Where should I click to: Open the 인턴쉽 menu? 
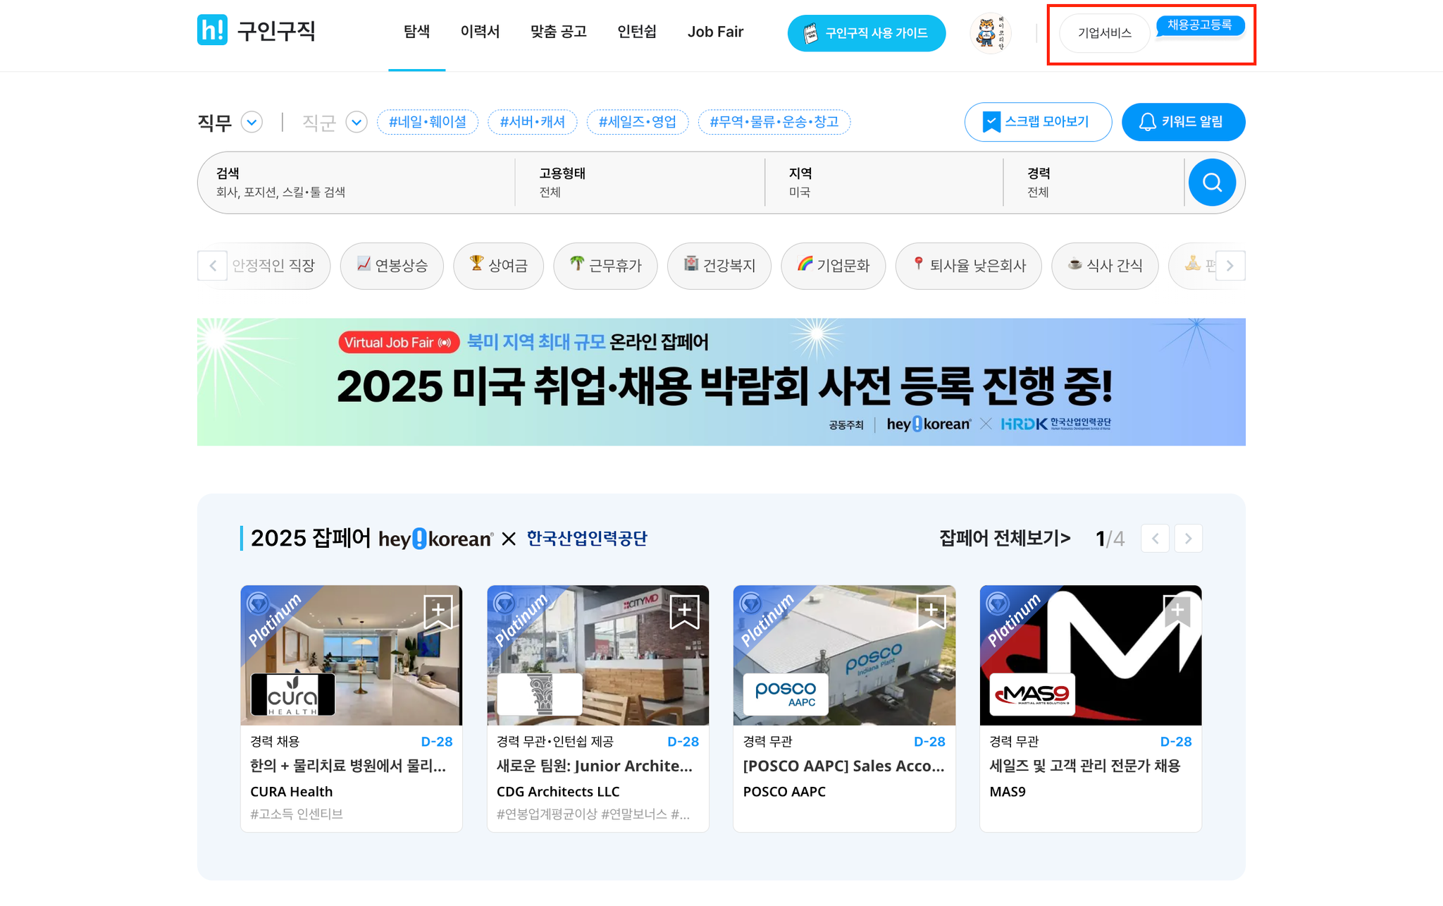(x=636, y=32)
